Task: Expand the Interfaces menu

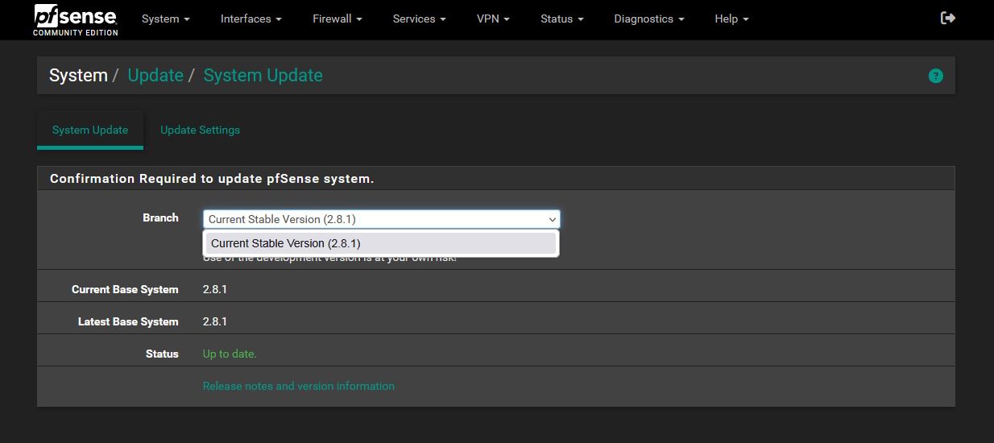Action: point(251,19)
